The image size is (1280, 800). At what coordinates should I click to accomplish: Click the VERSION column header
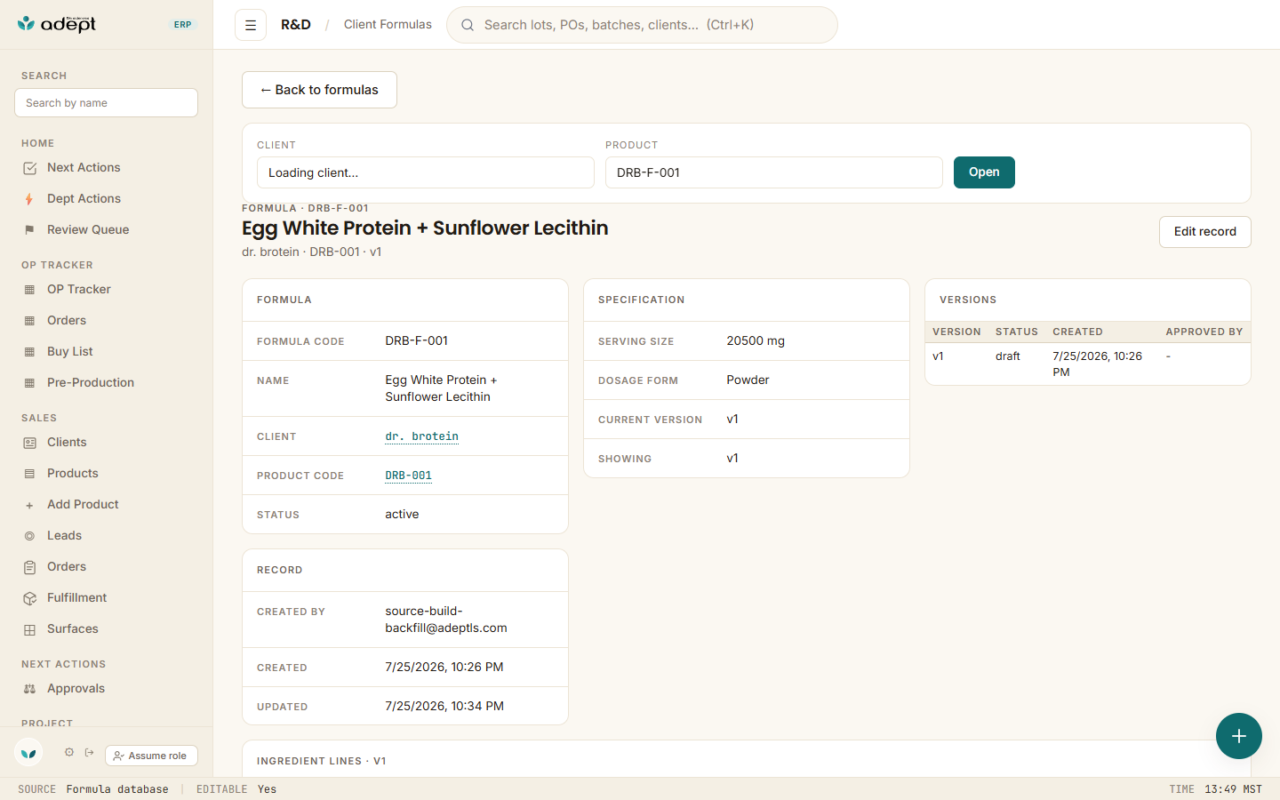[956, 332]
